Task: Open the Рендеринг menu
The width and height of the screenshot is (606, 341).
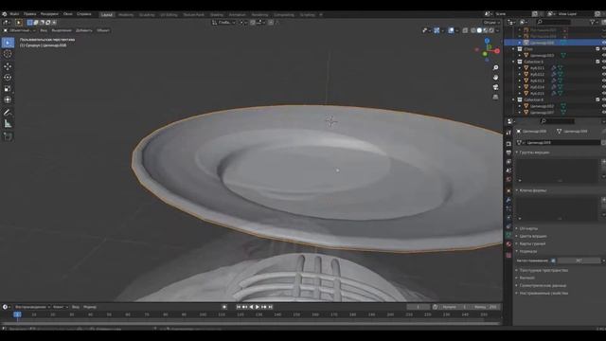Action: point(49,14)
